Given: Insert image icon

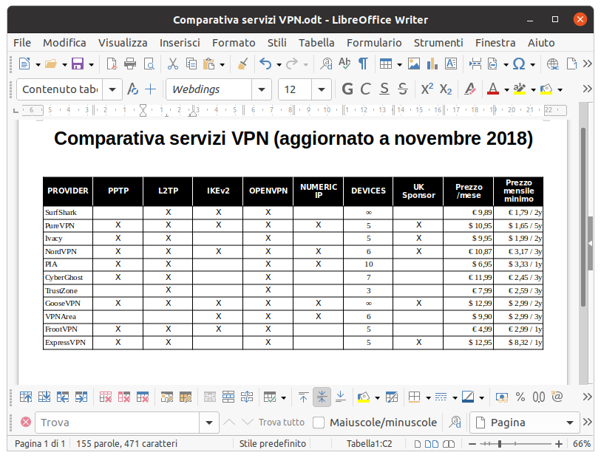Looking at the screenshot, I should tap(413, 64).
